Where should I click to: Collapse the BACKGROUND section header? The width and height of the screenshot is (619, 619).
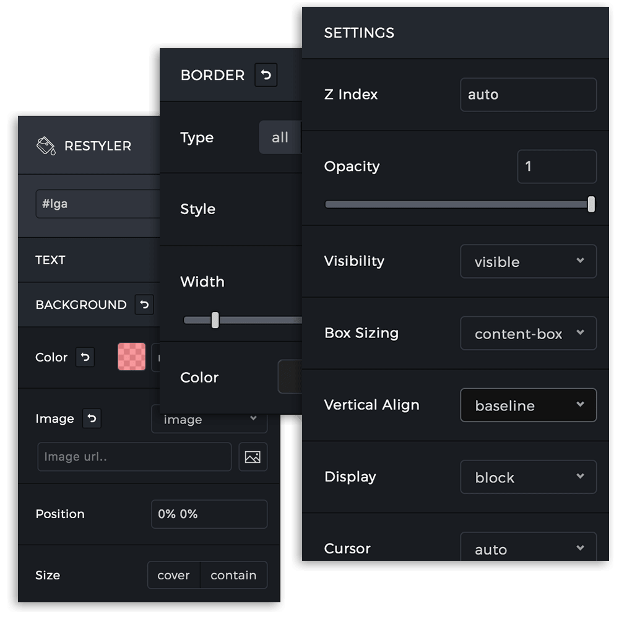pyautogui.click(x=80, y=305)
